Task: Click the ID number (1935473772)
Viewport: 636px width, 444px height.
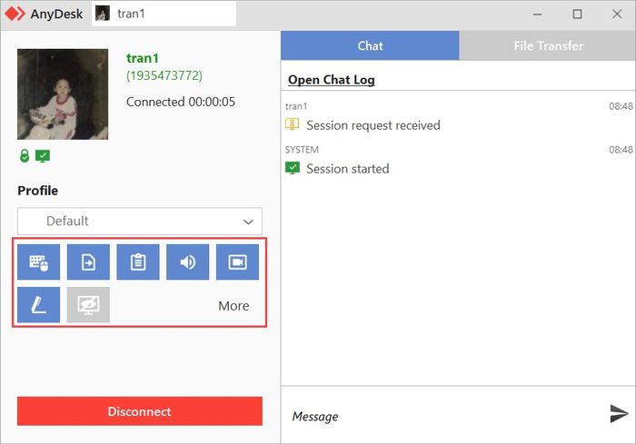Action: click(x=164, y=75)
